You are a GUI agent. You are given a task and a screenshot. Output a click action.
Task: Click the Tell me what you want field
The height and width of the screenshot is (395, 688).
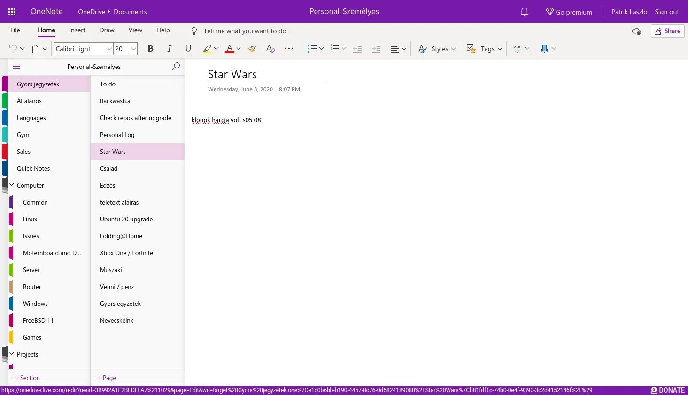[245, 31]
